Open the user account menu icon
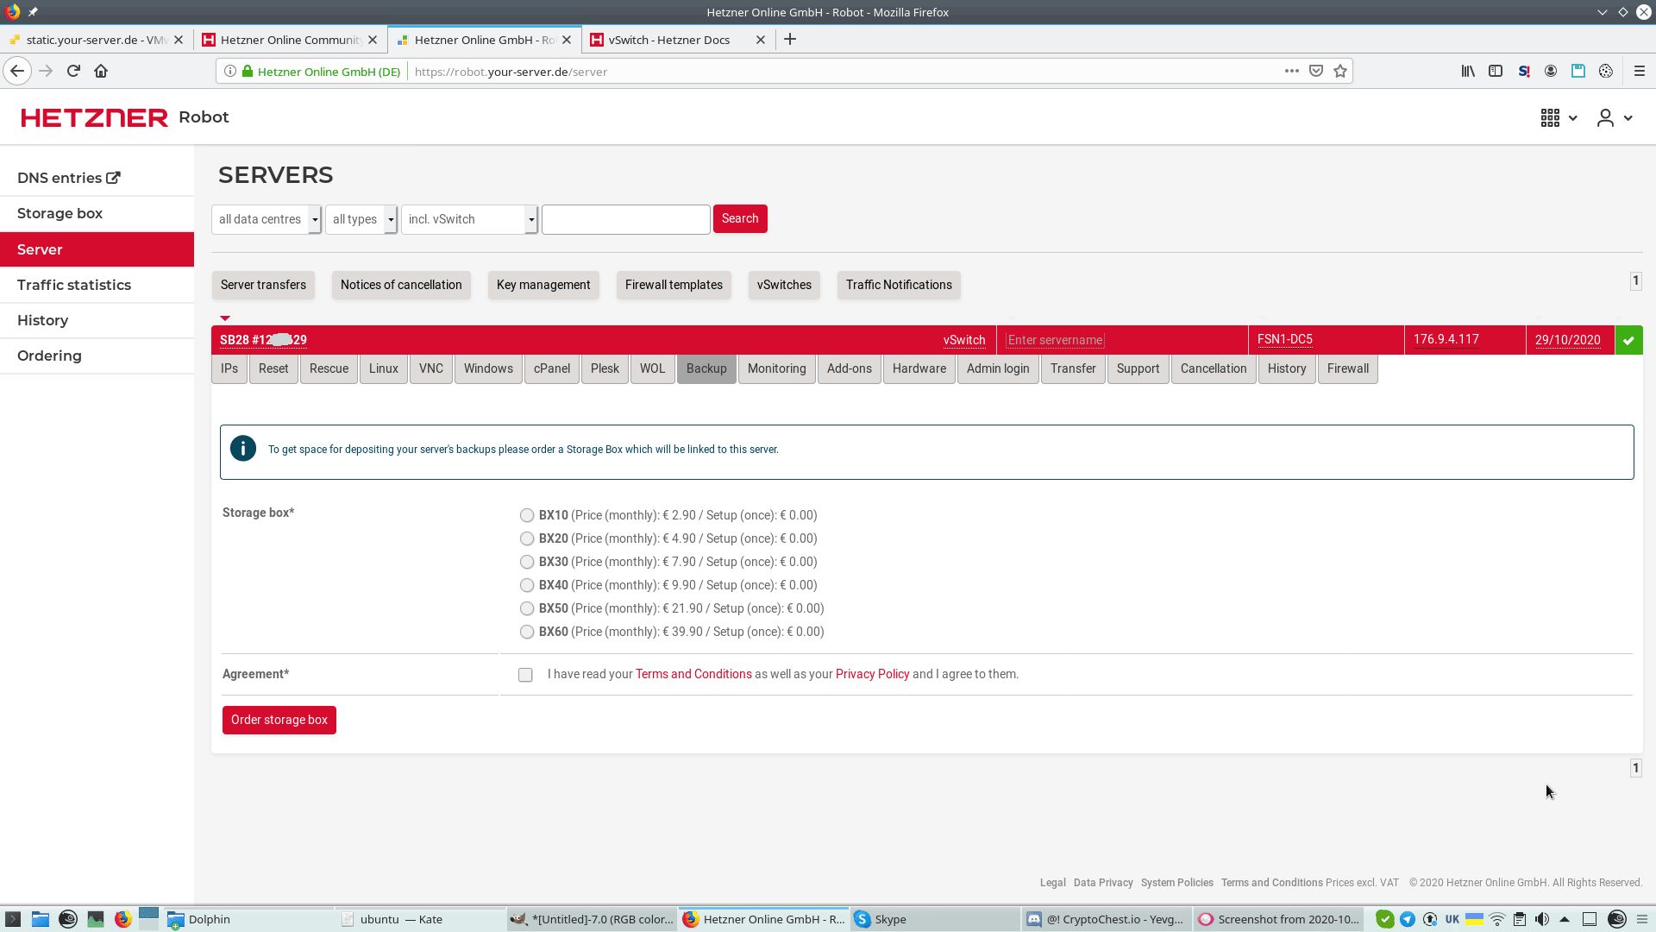 pyautogui.click(x=1605, y=118)
